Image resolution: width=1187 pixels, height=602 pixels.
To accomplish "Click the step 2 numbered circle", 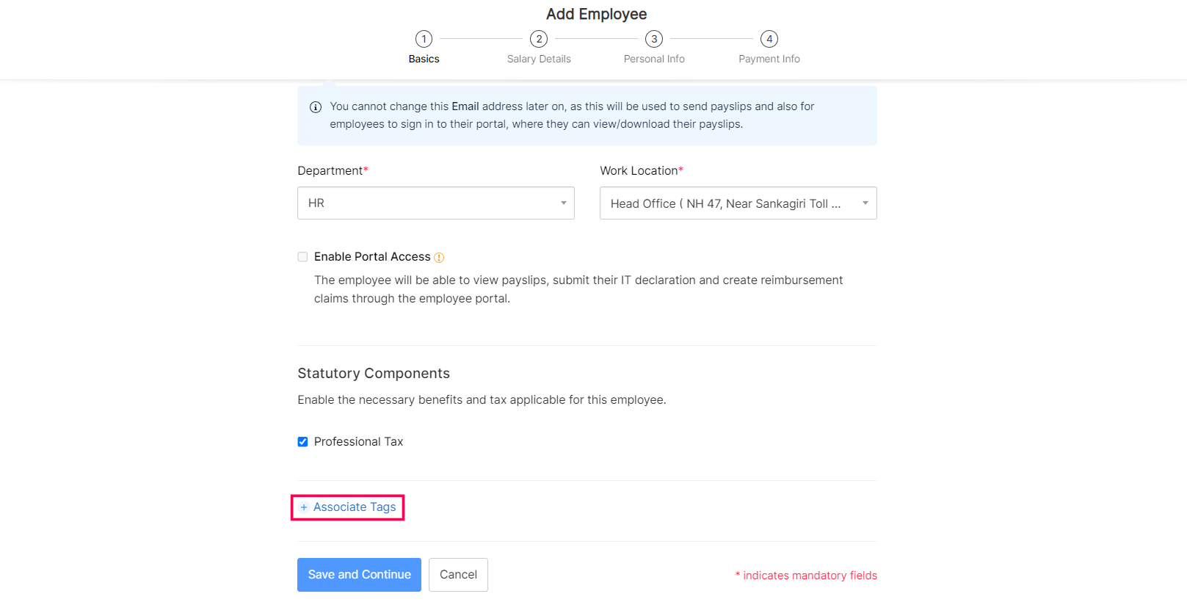I will [539, 39].
